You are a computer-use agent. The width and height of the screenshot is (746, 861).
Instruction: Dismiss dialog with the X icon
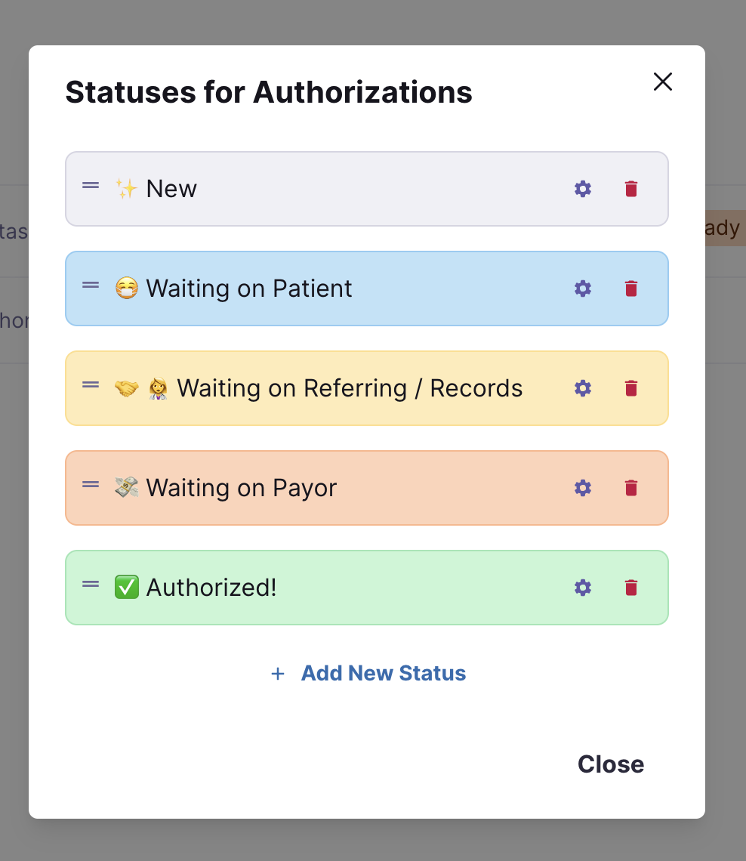point(662,82)
